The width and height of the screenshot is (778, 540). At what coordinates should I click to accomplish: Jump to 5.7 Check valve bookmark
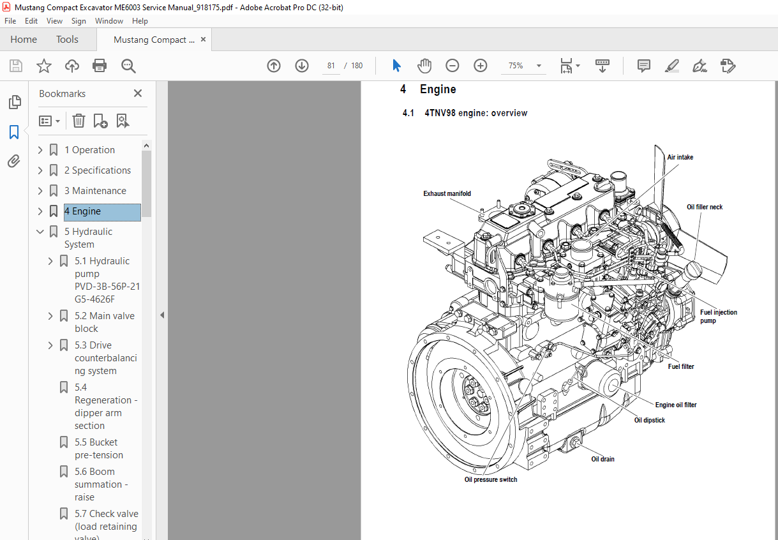tap(106, 527)
